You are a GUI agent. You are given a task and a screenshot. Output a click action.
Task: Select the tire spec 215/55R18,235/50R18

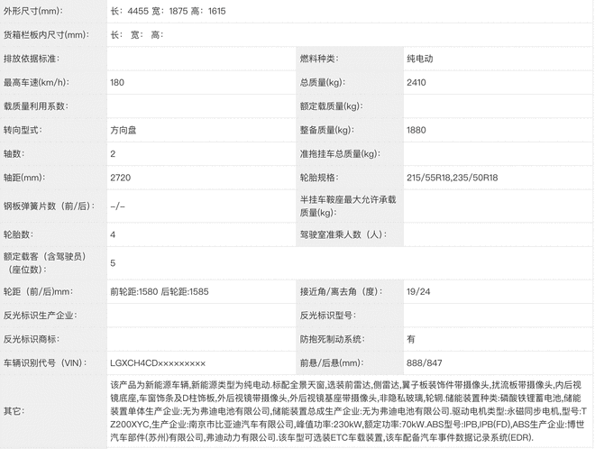click(452, 178)
